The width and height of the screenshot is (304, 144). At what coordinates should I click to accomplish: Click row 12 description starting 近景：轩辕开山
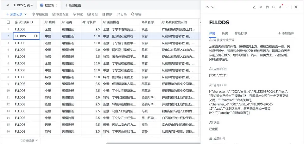[120, 104]
